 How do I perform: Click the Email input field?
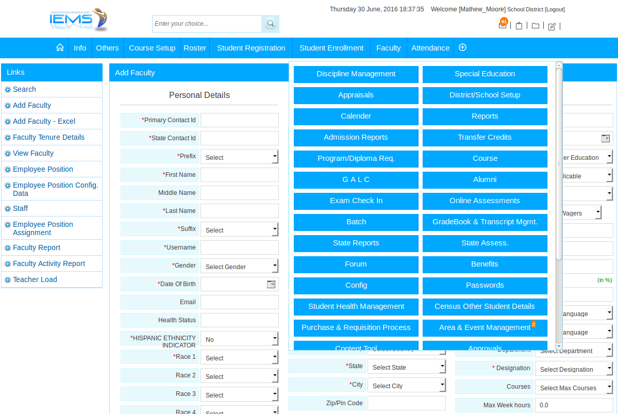pos(240,302)
